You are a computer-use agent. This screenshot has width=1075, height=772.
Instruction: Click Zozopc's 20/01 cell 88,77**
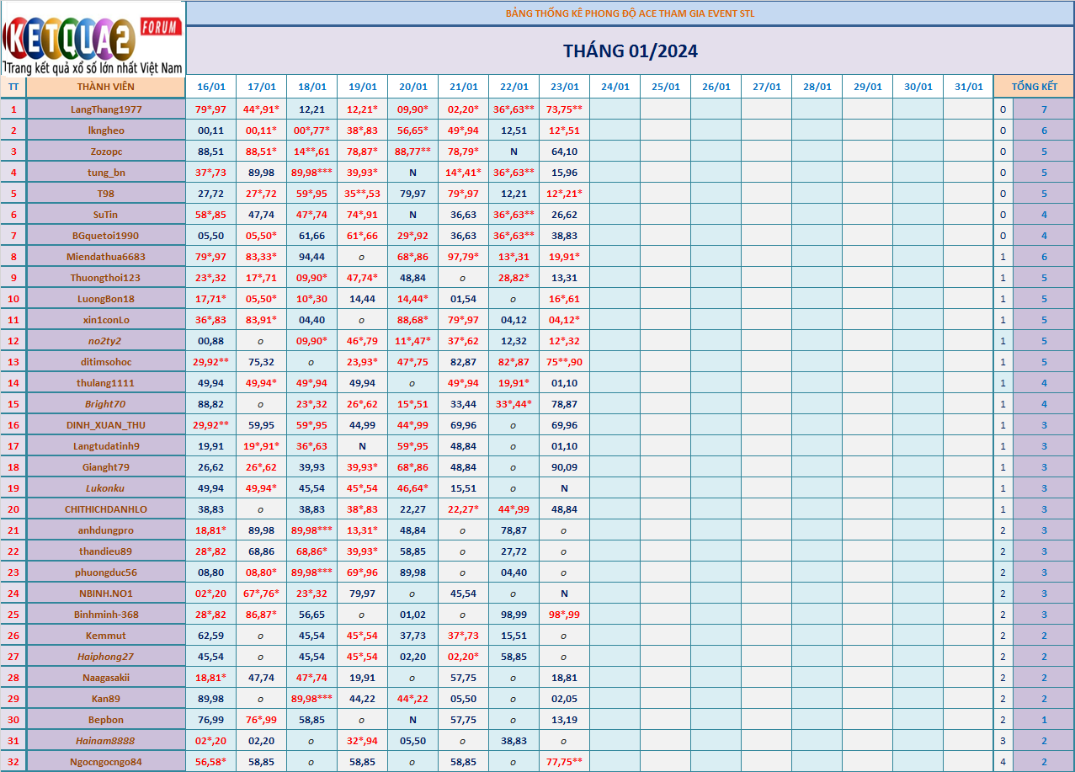coord(412,152)
